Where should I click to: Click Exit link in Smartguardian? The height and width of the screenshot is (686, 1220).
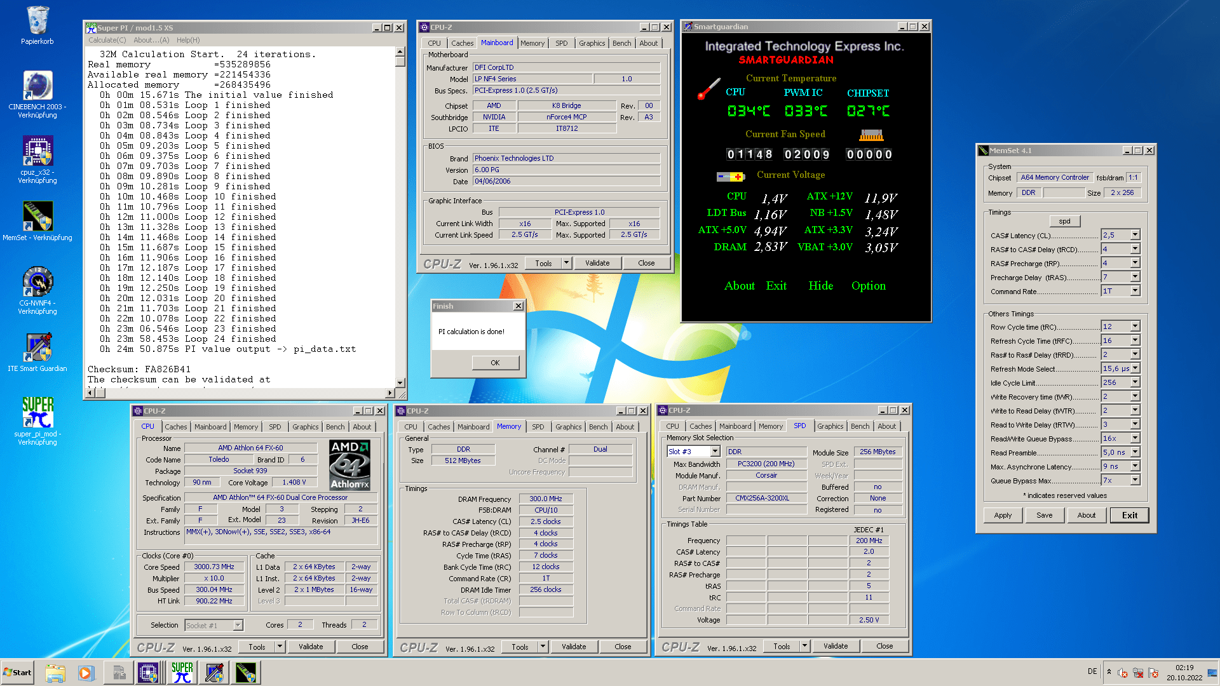tap(776, 286)
